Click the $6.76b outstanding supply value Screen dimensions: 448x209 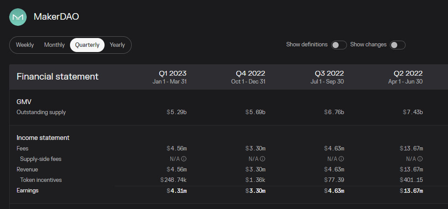pos(334,112)
